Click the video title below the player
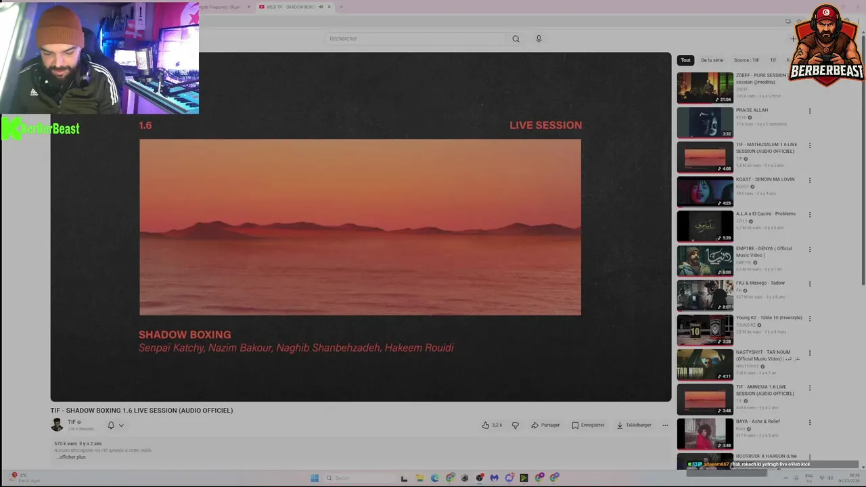This screenshot has height=487, width=866. [x=141, y=411]
